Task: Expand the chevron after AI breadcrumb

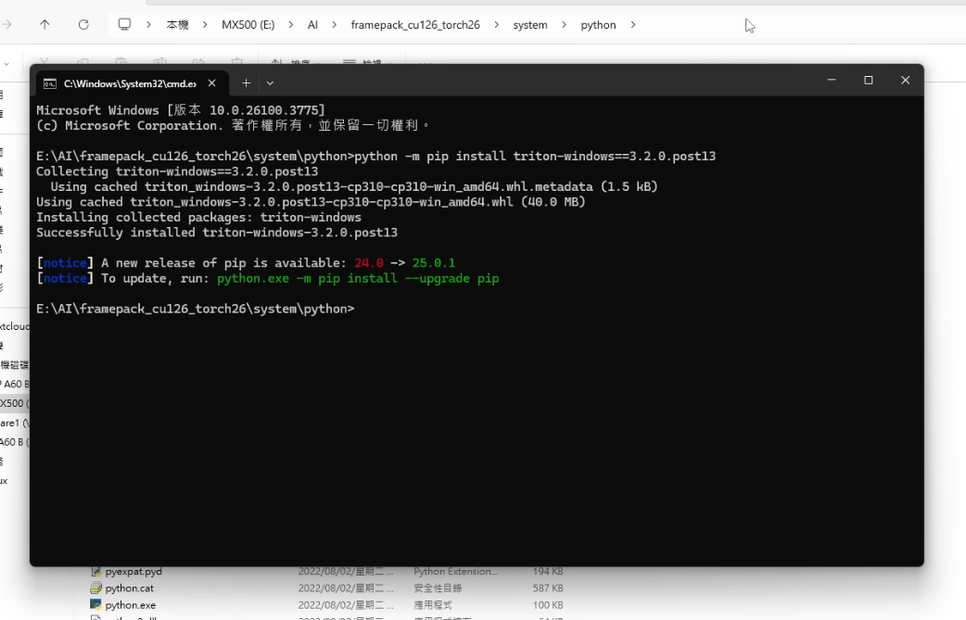Action: (335, 25)
